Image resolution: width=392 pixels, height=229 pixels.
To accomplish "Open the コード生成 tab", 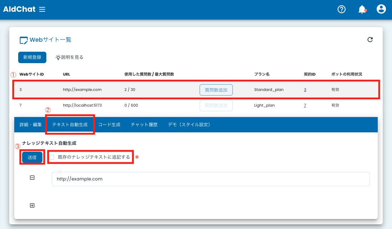I will pos(109,125).
